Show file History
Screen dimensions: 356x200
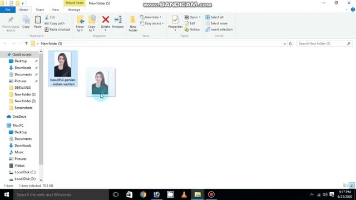tap(192, 29)
